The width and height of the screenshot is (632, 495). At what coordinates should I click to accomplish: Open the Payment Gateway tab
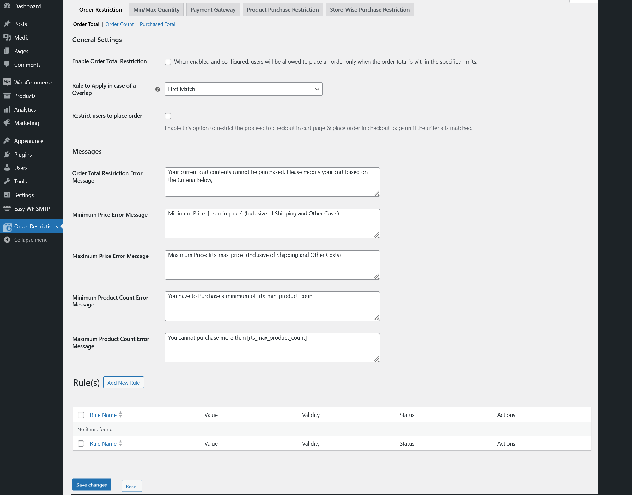tap(213, 9)
